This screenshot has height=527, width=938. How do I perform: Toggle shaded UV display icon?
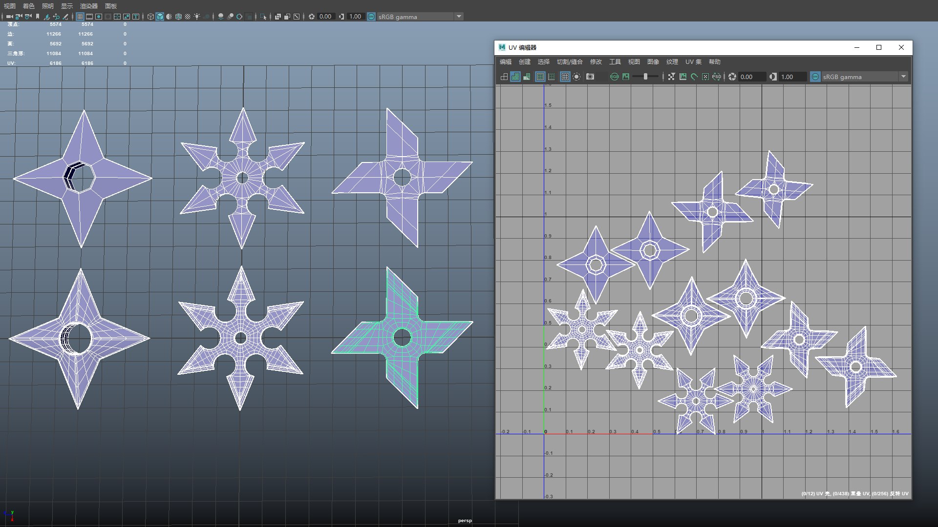(515, 77)
